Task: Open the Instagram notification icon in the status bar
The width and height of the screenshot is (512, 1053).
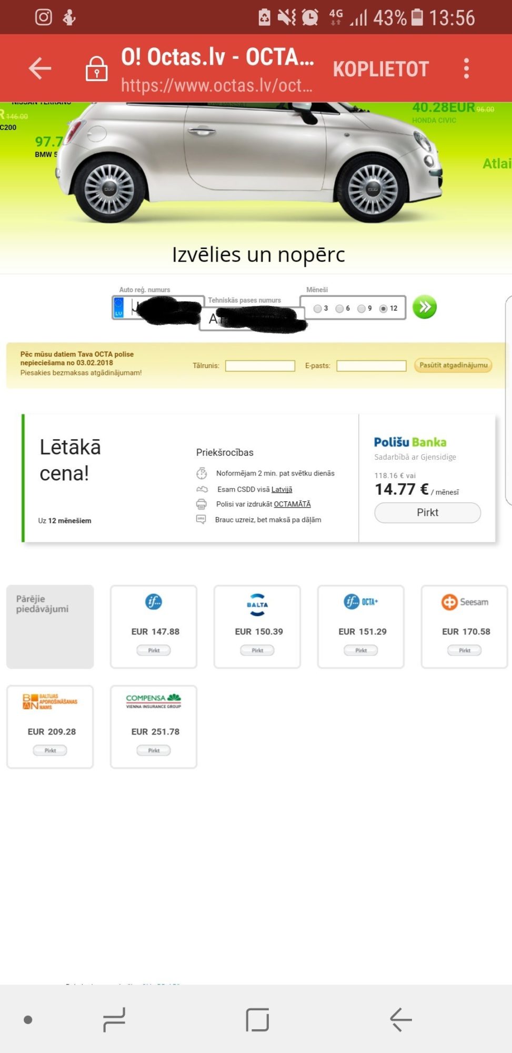Action: click(x=44, y=17)
